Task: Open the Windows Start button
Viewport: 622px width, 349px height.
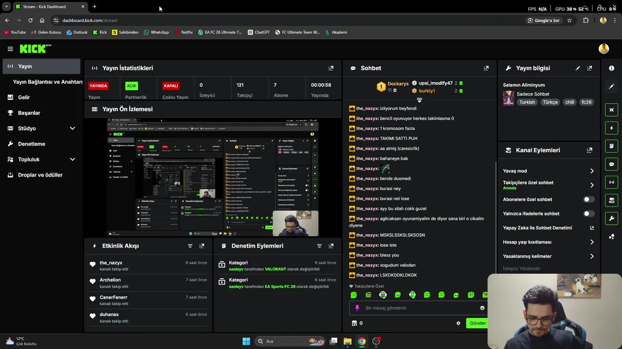Action: point(246,341)
